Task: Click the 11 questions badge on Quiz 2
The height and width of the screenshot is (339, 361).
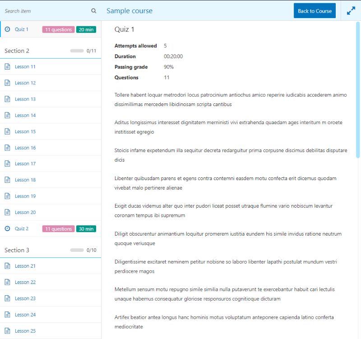Action: (59, 229)
